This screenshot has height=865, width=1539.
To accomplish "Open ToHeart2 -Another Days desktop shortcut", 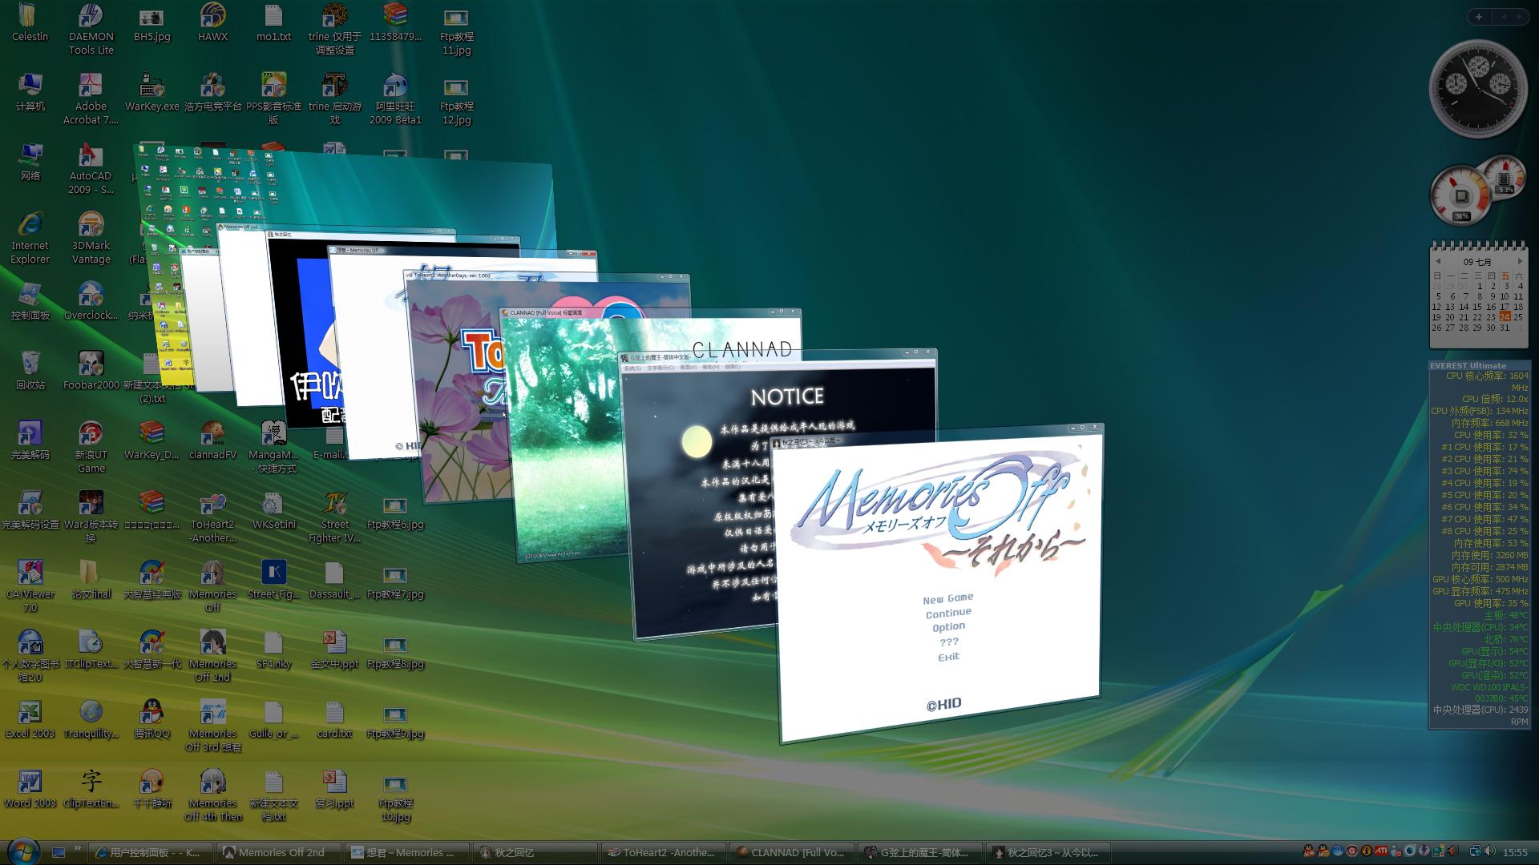I will 212,517.
